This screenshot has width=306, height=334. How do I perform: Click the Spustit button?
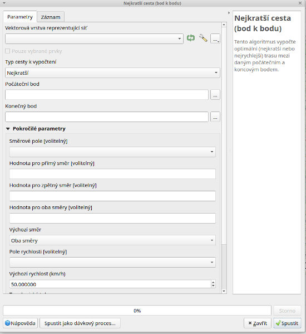(x=287, y=323)
